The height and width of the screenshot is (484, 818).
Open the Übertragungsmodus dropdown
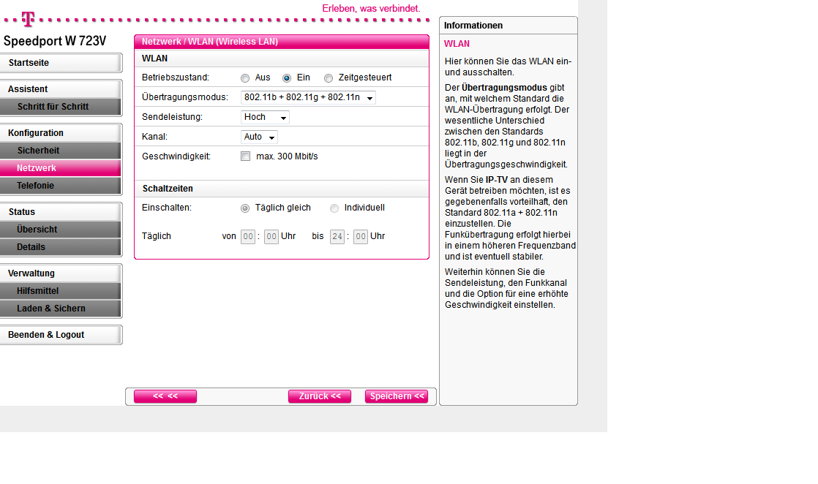pyautogui.click(x=308, y=97)
